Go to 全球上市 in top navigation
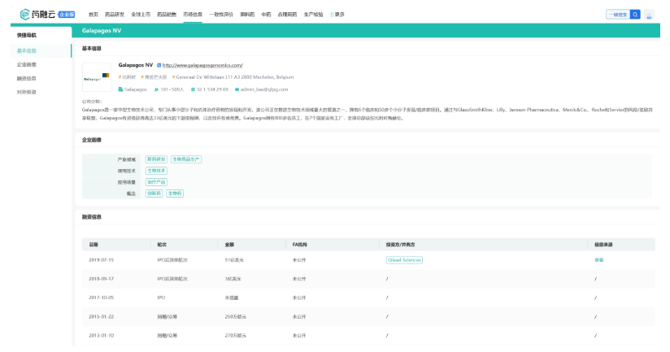670x352 pixels. click(x=141, y=15)
